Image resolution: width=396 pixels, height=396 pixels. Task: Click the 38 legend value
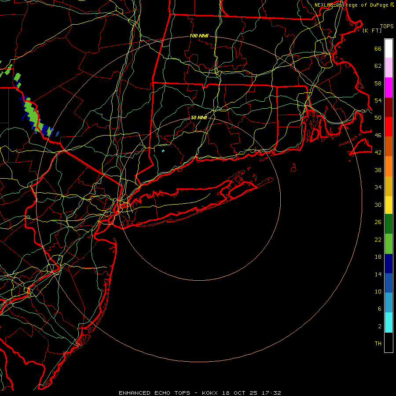[378, 170]
